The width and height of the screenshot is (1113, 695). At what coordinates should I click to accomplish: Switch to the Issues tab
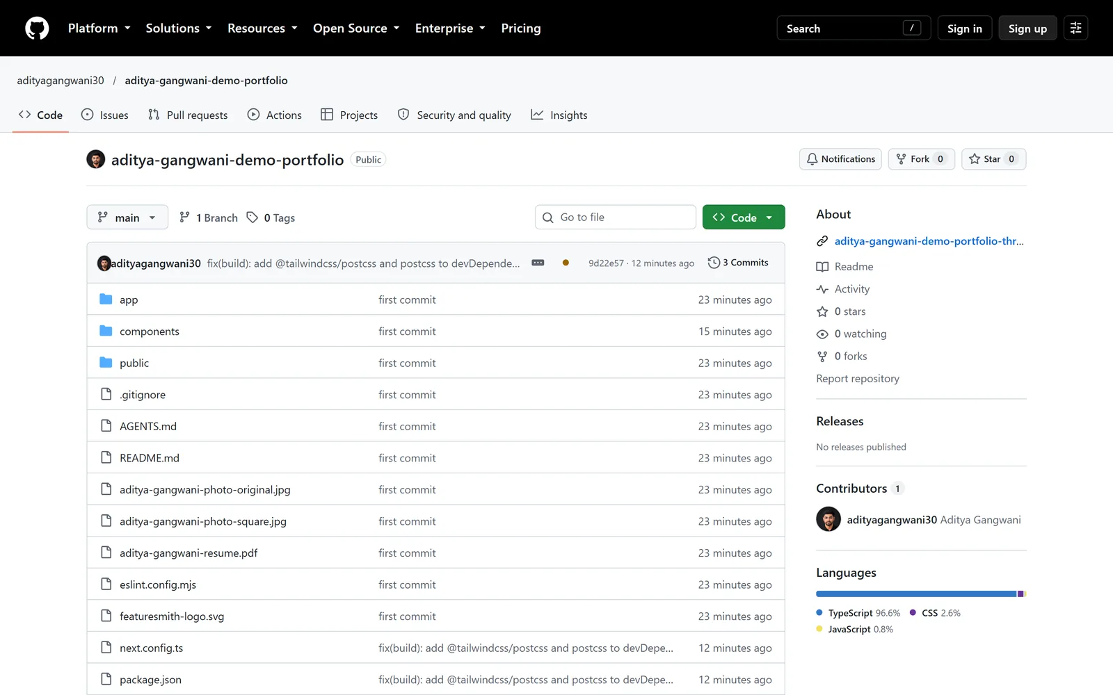click(105, 115)
